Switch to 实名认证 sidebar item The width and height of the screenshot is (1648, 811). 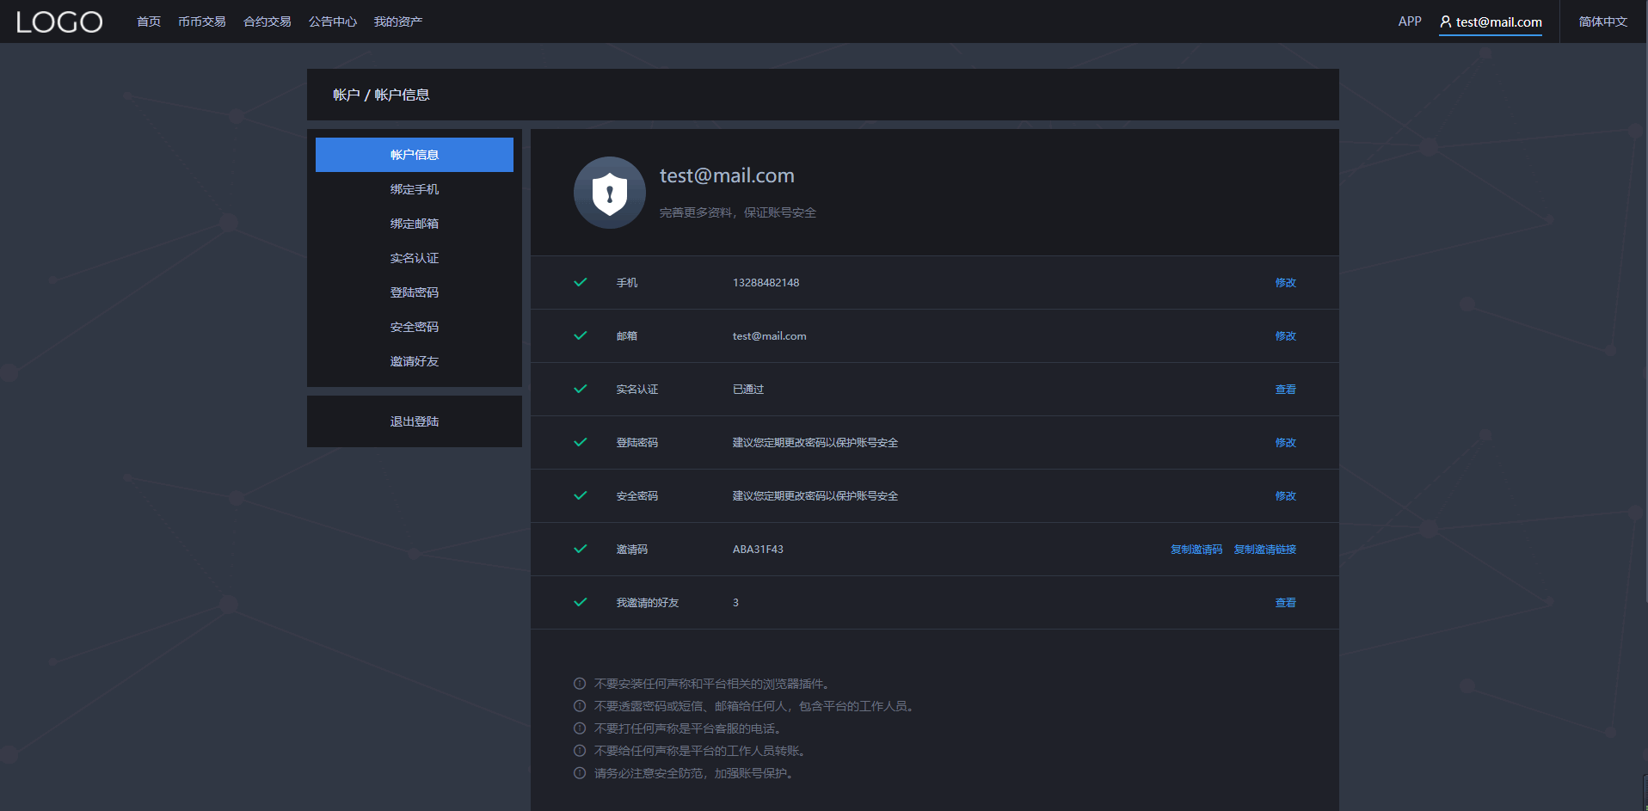(414, 258)
